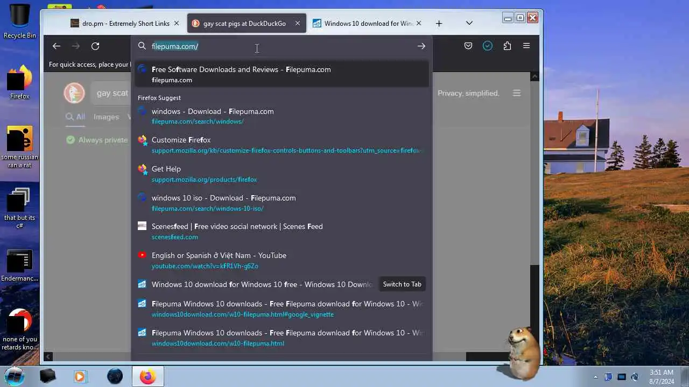Select 'Free Software Downloads and Reviews' suggestion
Screen dimensions: 689x387
[x=282, y=74]
